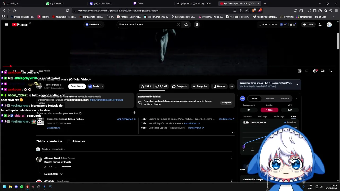The width and height of the screenshot is (340, 191).
Task: Open Bandsintown link for Madrid, España
Action: click(192, 123)
